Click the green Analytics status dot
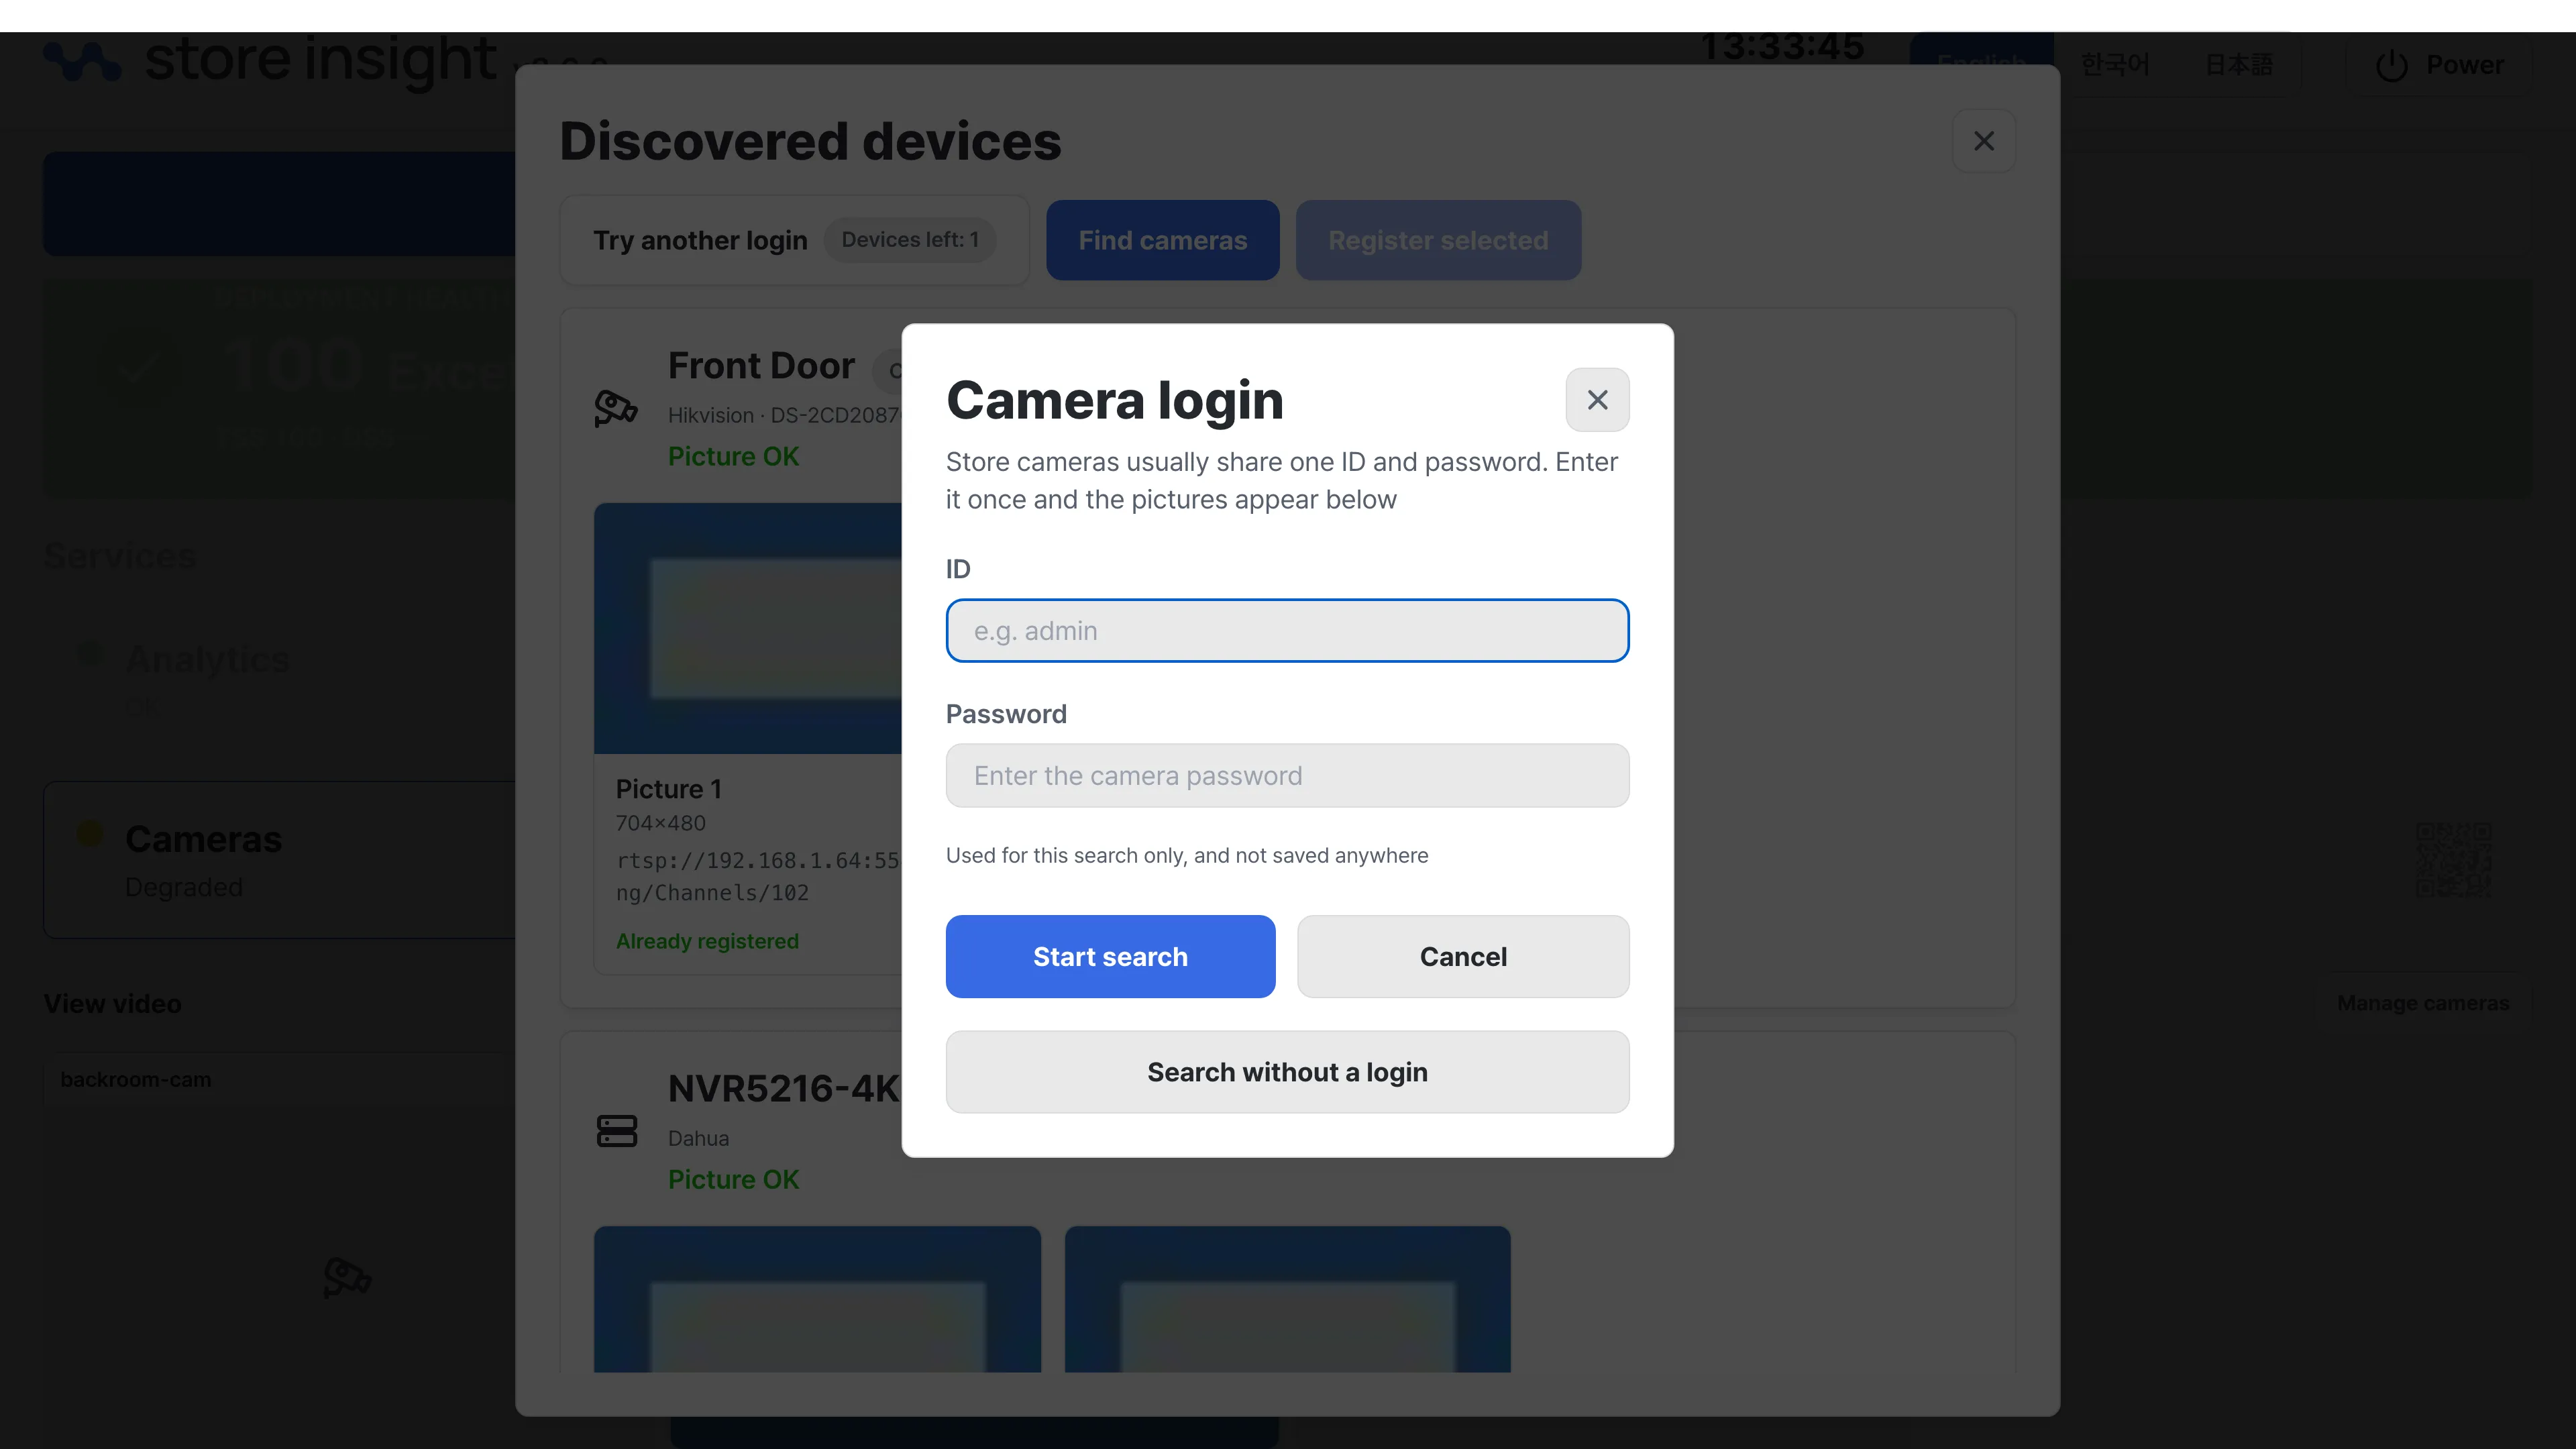The width and height of the screenshot is (2576, 1449). pos(90,654)
